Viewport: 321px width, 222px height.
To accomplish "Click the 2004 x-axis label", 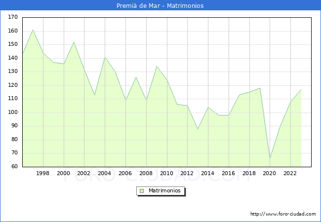I will [x=105, y=173].
